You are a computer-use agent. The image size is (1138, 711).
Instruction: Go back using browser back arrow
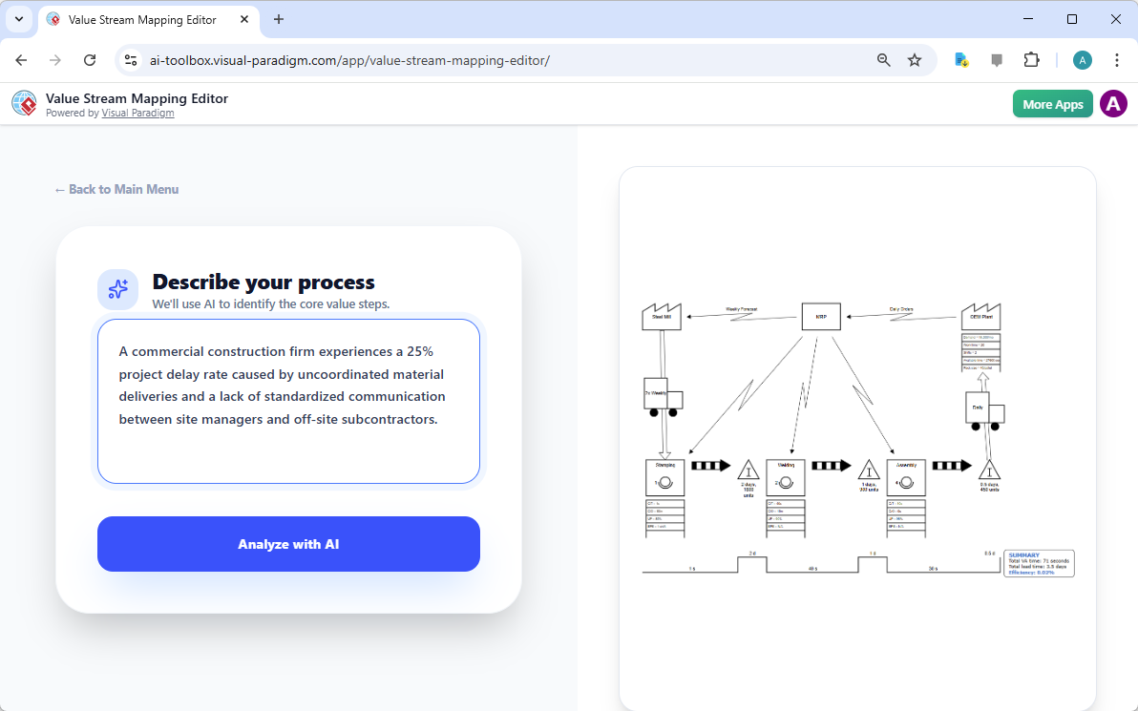pyautogui.click(x=21, y=60)
